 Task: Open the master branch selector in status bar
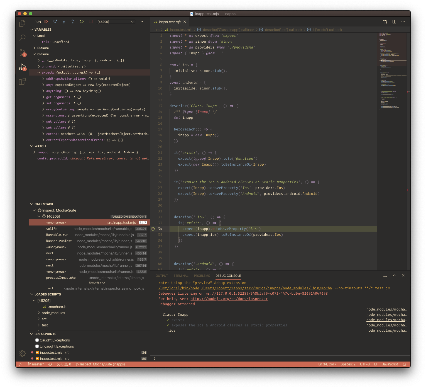pyautogui.click(x=36, y=364)
